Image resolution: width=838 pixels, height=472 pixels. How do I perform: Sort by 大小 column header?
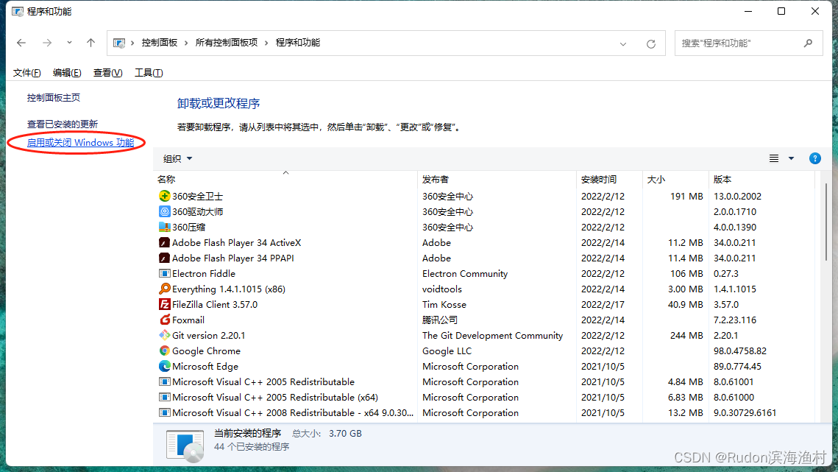675,179
